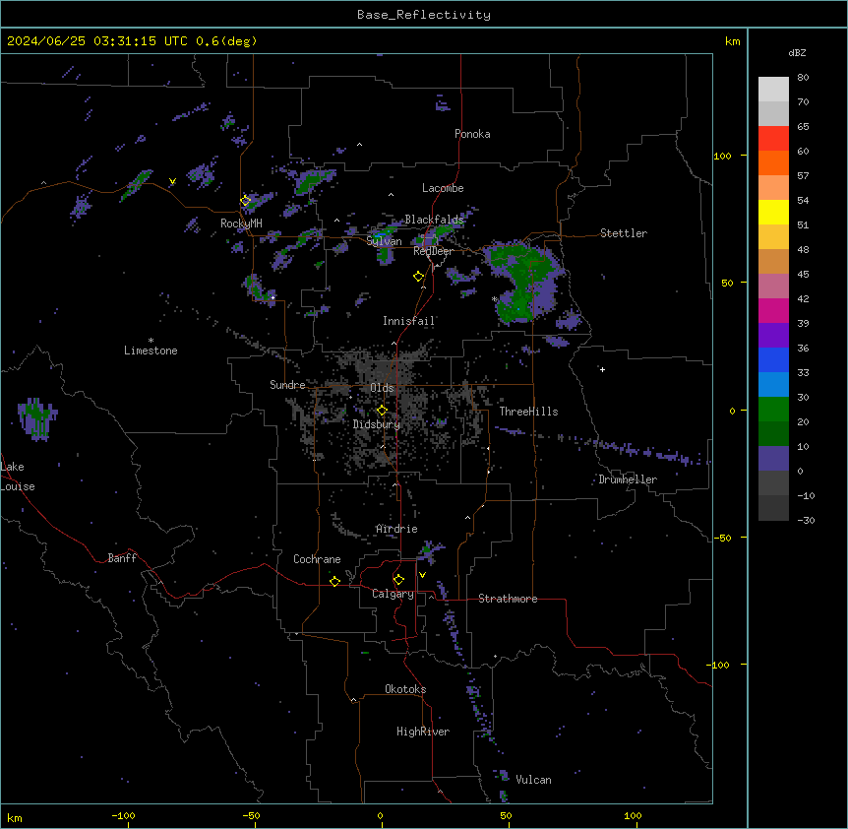Image resolution: width=848 pixels, height=829 pixels.
Task: Click the Blackfalds label
Action: pos(434,220)
